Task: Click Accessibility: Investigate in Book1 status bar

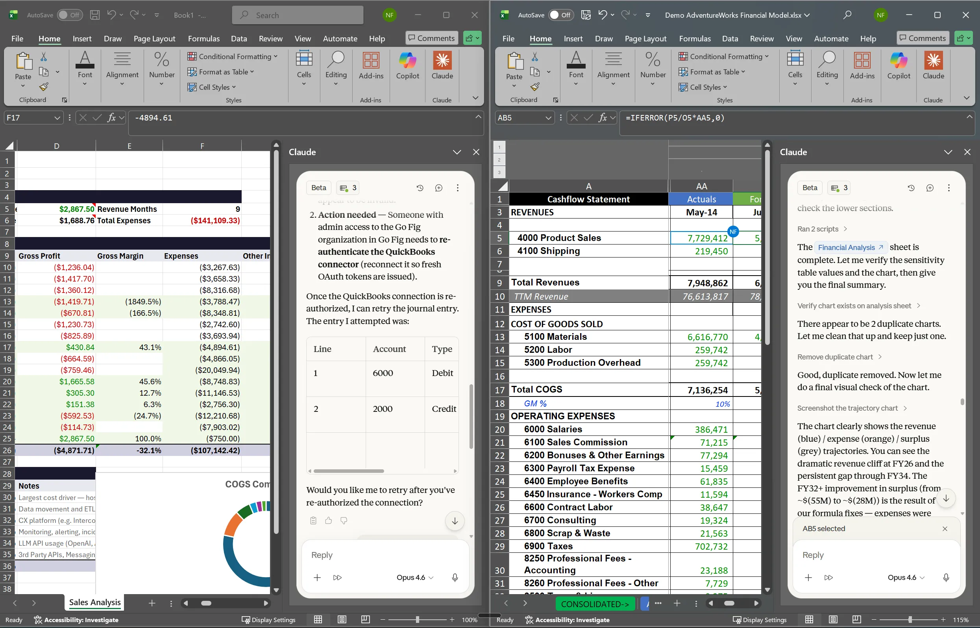Action: [x=76, y=619]
